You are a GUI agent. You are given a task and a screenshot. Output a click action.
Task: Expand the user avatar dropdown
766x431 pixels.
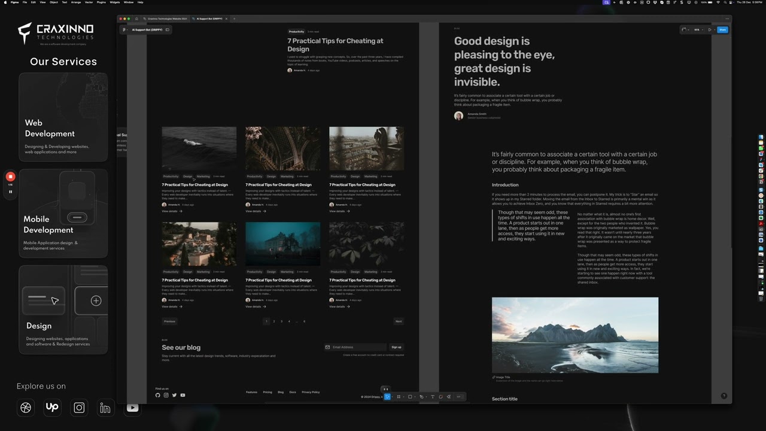688,29
